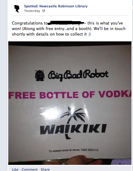Click the 'Valid 29/01/13' date text

(90, 150)
